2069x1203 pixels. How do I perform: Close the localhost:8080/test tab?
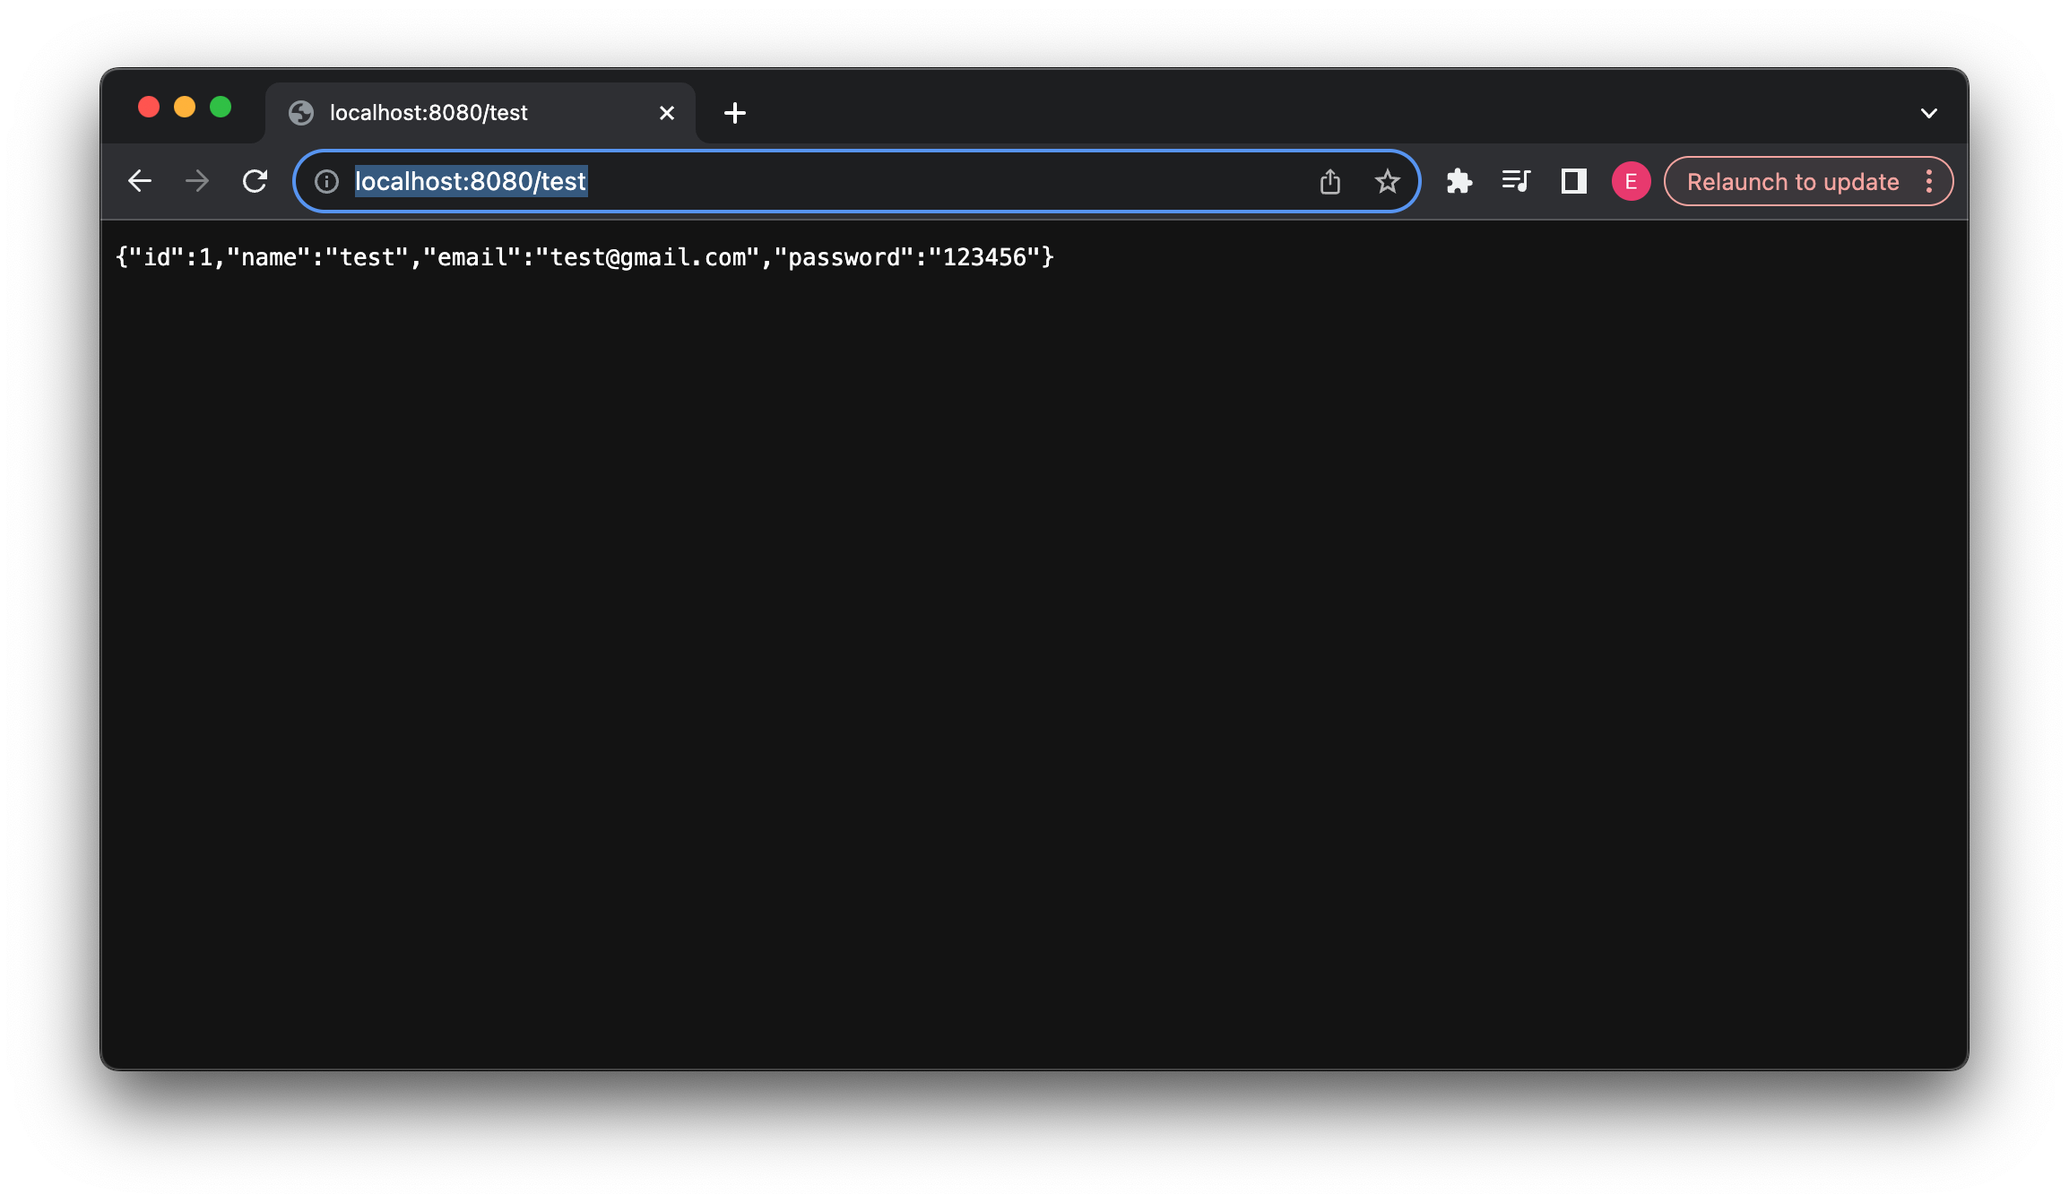tap(667, 113)
